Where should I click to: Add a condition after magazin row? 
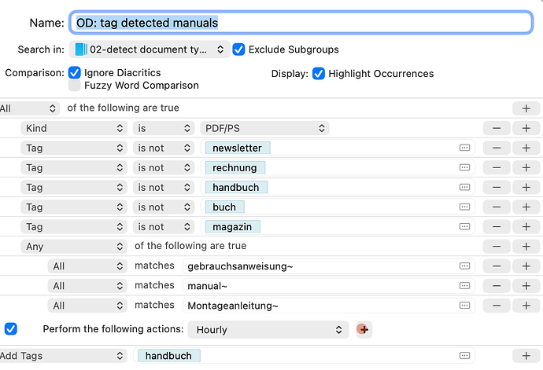point(526,227)
